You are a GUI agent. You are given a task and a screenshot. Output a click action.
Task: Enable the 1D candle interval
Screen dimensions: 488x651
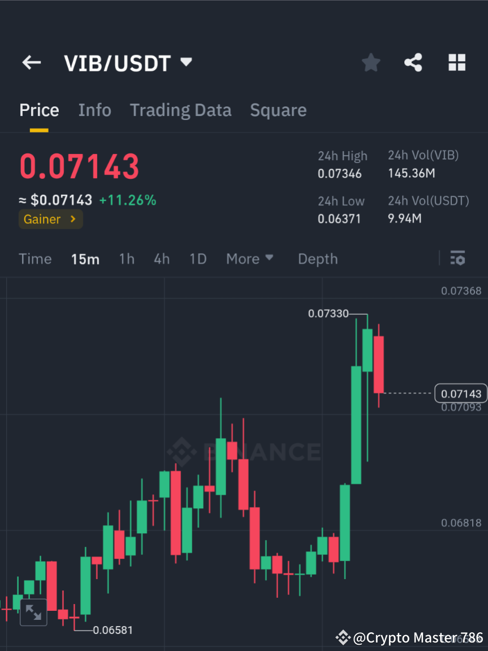[x=198, y=259]
